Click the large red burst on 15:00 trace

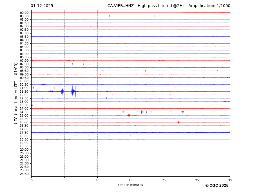click(129, 115)
